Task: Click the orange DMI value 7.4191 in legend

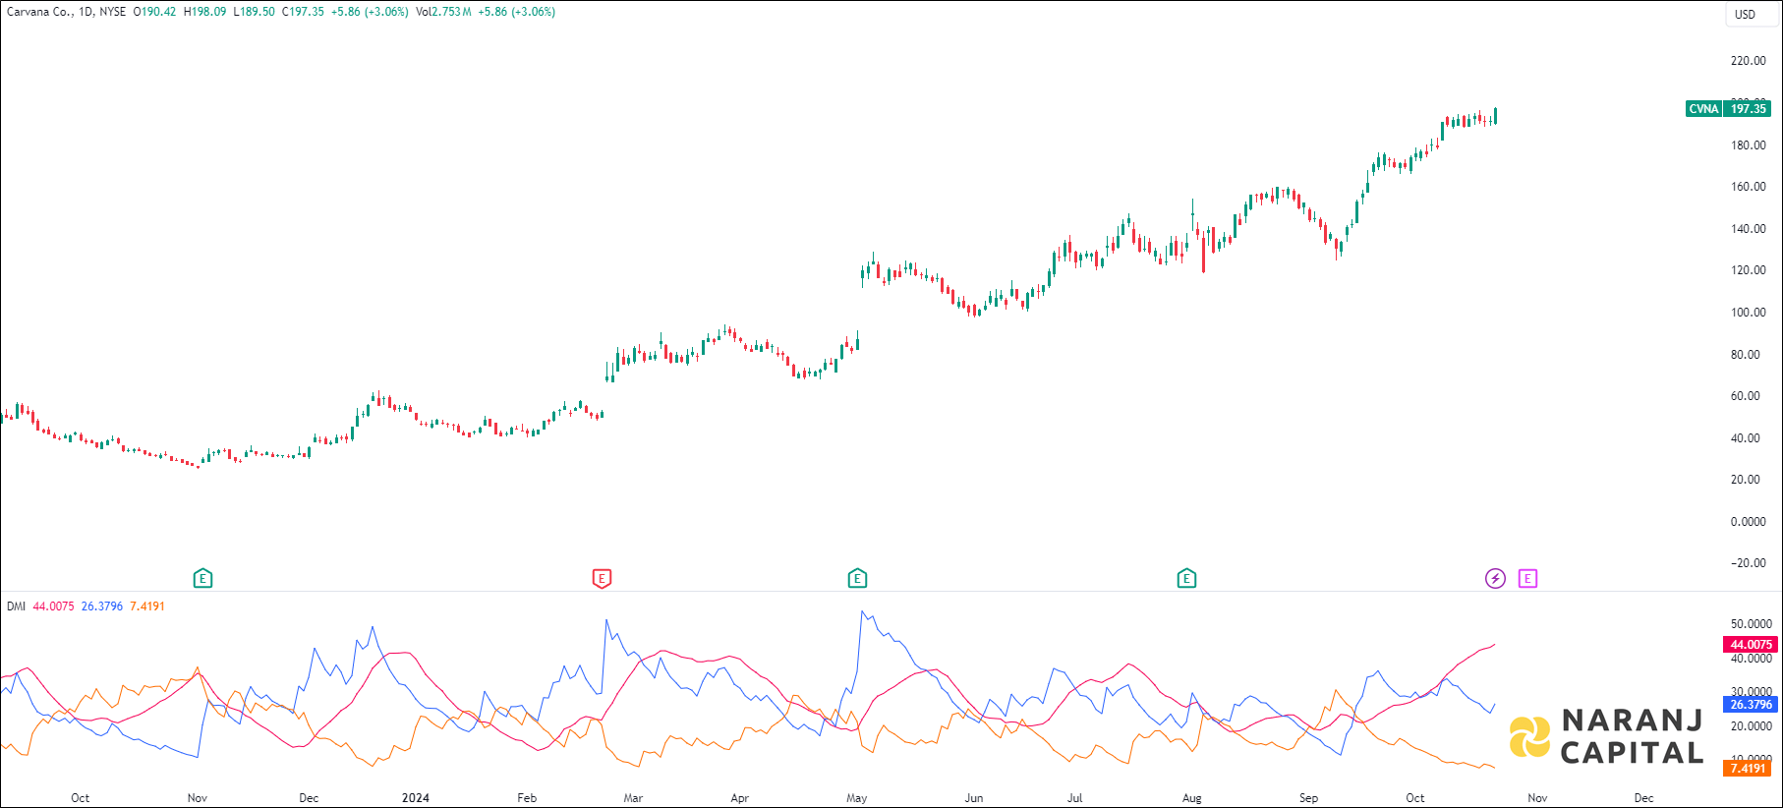Action: (147, 606)
